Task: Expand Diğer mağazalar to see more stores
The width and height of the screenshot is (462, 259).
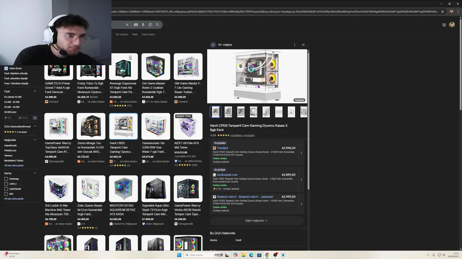Action: (256, 221)
